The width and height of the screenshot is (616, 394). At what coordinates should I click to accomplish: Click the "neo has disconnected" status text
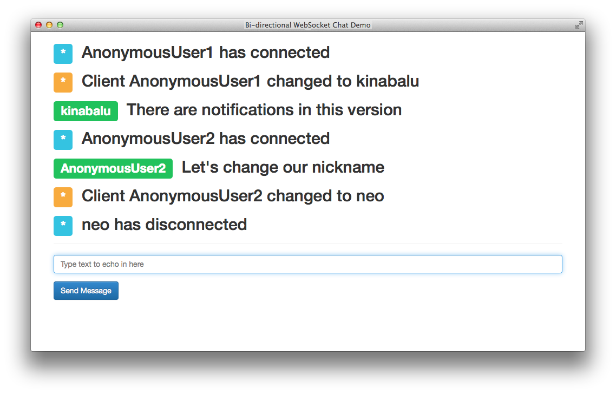pyautogui.click(x=164, y=225)
